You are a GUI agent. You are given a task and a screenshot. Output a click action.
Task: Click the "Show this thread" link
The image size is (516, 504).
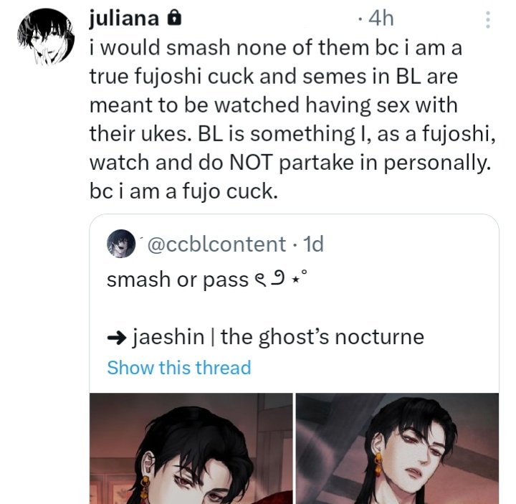178,368
